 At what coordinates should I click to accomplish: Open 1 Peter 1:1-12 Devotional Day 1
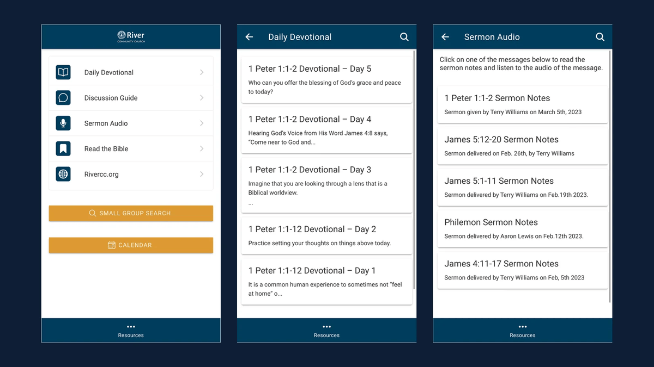[x=326, y=281]
